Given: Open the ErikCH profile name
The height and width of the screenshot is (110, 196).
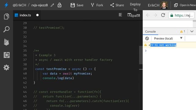Looking at the screenshot, I should tap(153, 5).
